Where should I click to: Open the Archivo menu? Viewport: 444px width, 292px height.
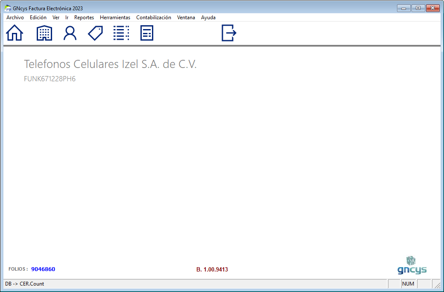15,18
